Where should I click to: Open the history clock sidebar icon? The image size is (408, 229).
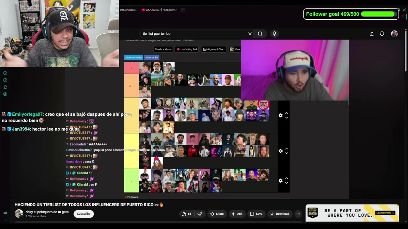pyautogui.click(x=5, y=80)
